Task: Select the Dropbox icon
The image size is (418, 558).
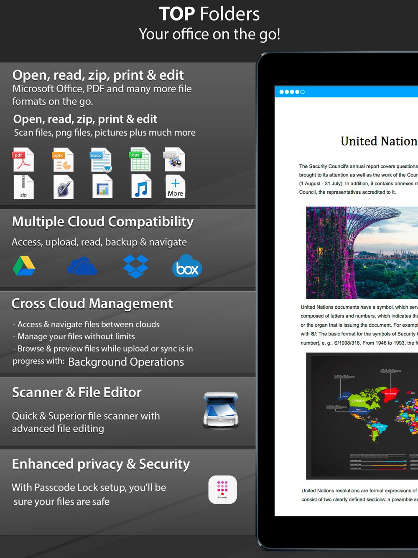Action: tap(135, 266)
